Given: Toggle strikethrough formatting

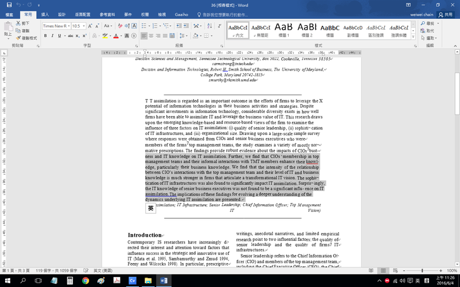Looking at the screenshot, I should 68,36.
